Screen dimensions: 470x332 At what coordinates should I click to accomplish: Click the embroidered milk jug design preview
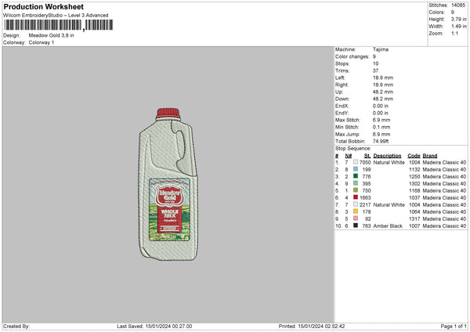[x=168, y=184]
